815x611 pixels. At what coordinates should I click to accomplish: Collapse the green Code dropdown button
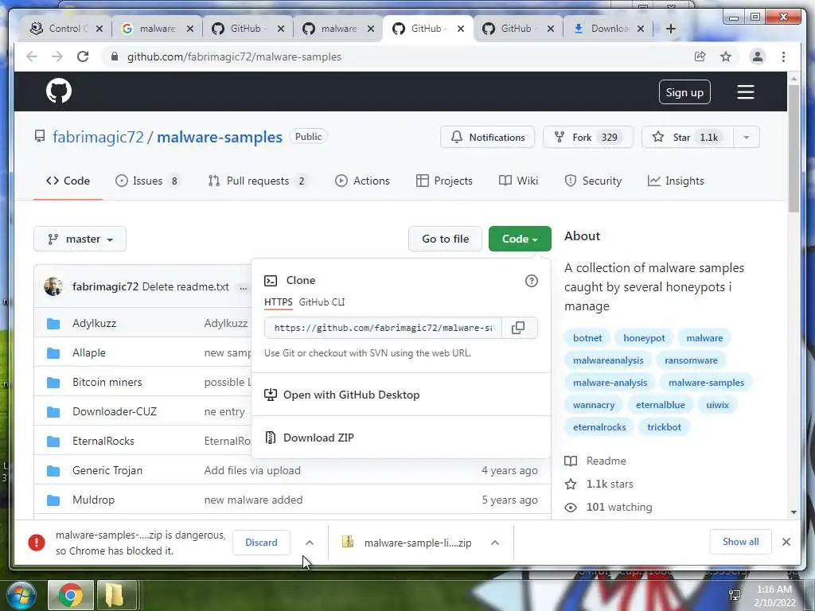coord(520,239)
